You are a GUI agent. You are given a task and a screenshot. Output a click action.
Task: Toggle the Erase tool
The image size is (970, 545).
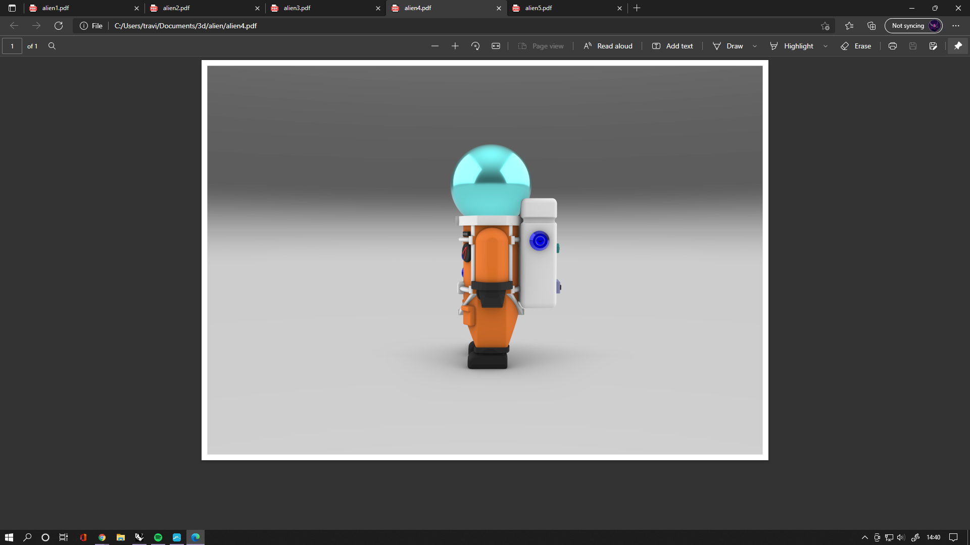point(856,46)
